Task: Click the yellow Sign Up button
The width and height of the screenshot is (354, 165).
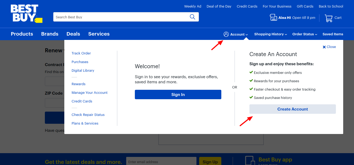Action: [x=210, y=161]
